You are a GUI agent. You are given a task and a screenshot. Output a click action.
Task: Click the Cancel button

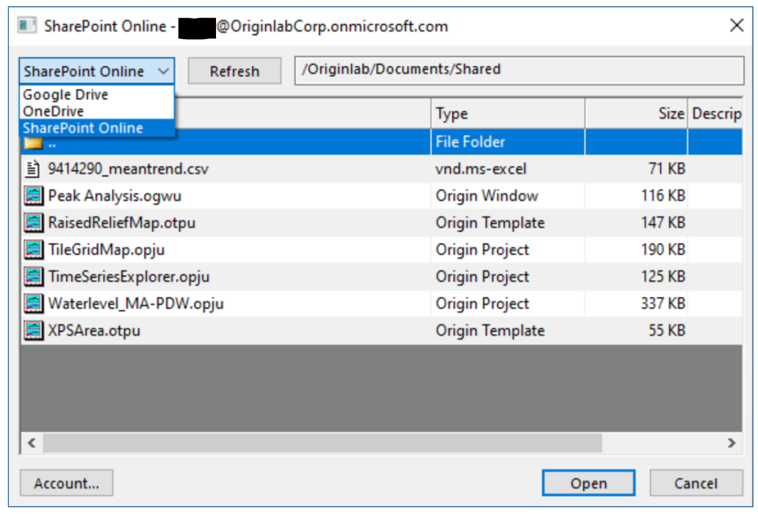click(x=696, y=484)
